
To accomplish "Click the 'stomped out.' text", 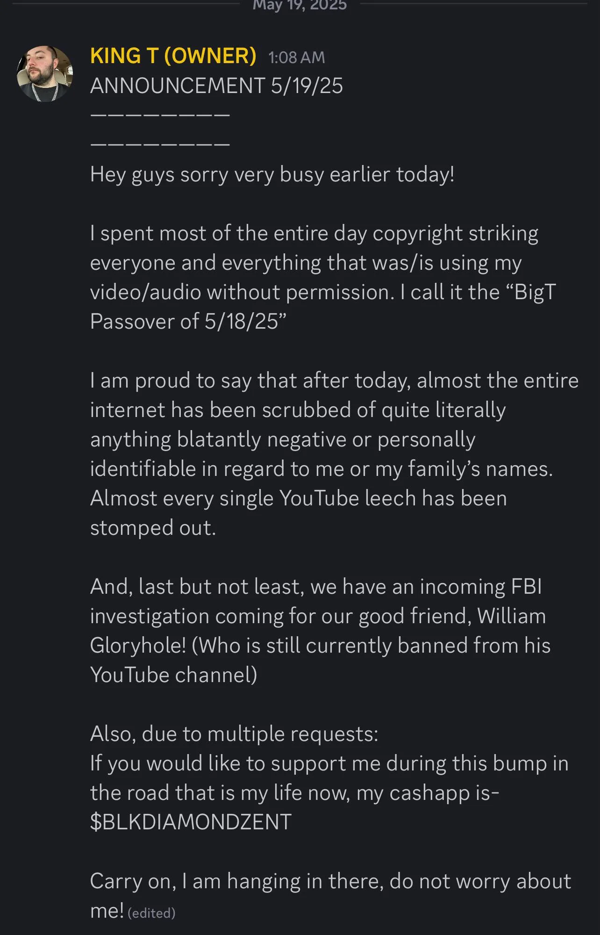I will click(x=153, y=528).
